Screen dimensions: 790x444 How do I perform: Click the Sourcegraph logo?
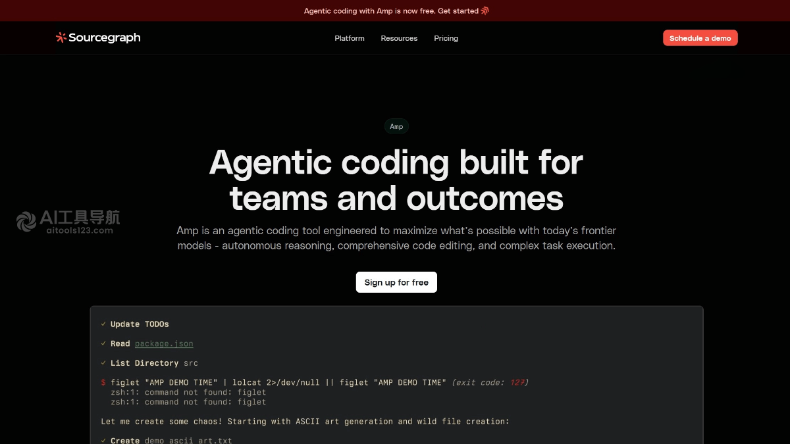tap(98, 37)
